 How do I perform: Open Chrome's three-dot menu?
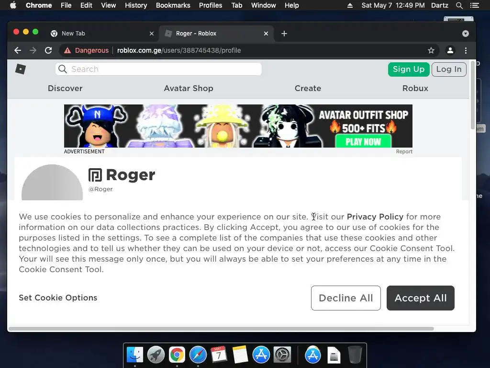(x=466, y=50)
